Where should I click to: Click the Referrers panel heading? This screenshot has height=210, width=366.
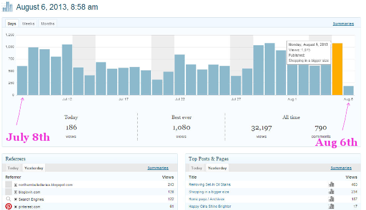click(x=15, y=159)
